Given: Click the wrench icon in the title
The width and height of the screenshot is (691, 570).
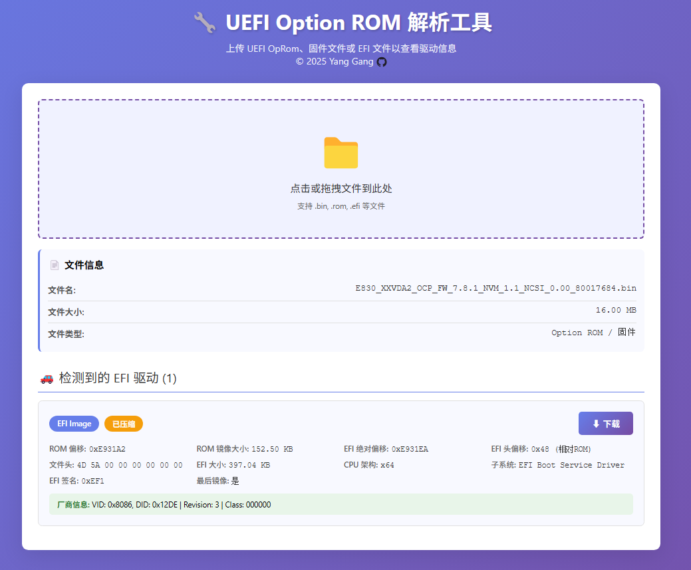Looking at the screenshot, I should [x=204, y=23].
